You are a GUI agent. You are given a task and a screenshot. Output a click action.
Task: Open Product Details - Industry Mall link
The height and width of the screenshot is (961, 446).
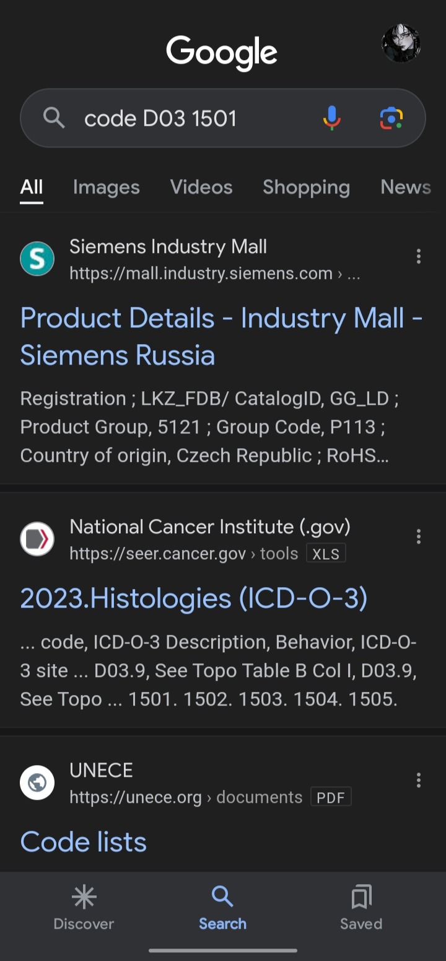(222, 337)
